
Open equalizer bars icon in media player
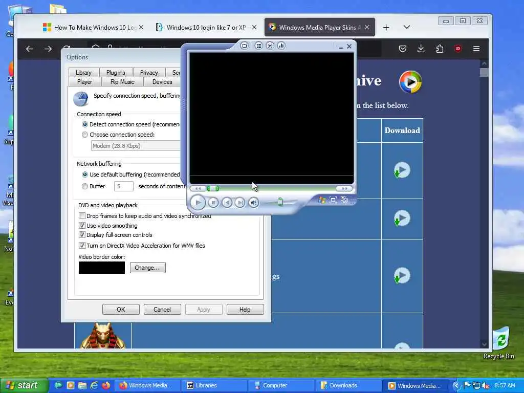coord(281,46)
